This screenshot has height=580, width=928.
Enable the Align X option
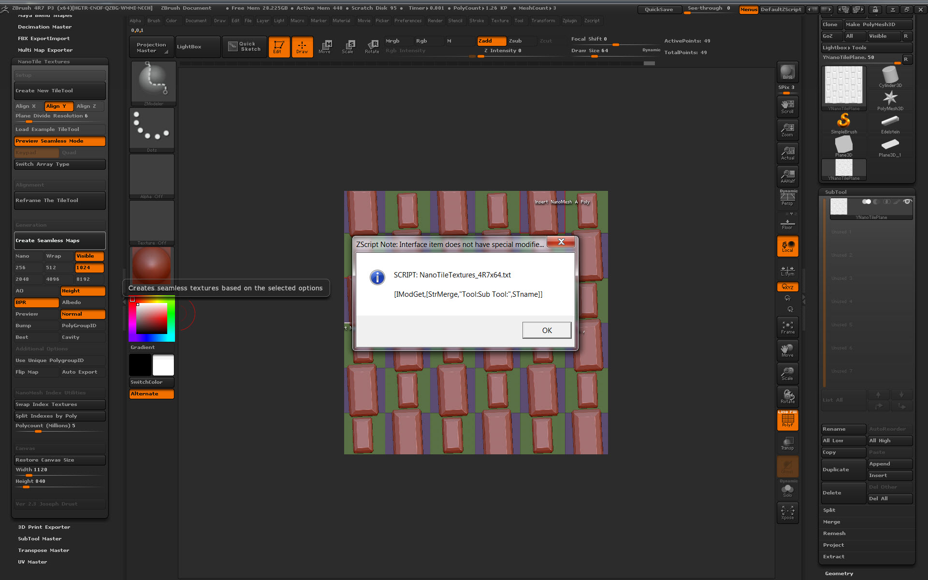pyautogui.click(x=28, y=106)
